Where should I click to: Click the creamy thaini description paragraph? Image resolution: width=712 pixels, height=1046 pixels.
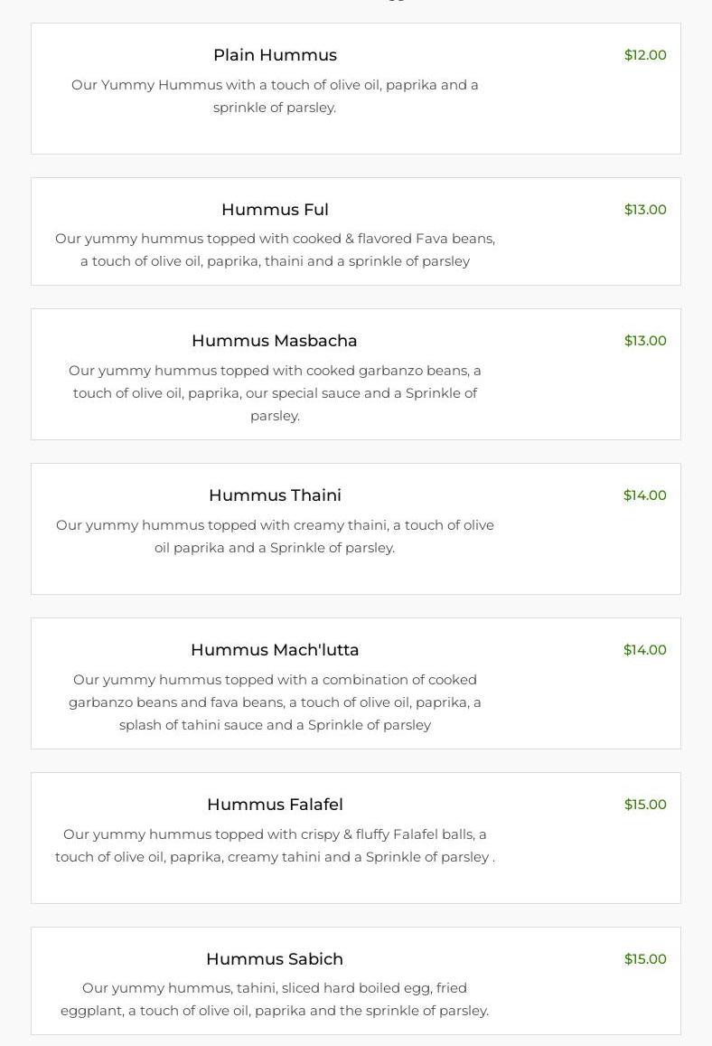click(275, 536)
